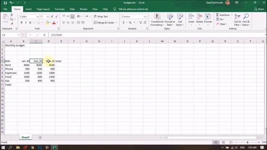Switch to the Insert tab
Image resolution: width=267 pixels, height=150 pixels.
point(29,9)
